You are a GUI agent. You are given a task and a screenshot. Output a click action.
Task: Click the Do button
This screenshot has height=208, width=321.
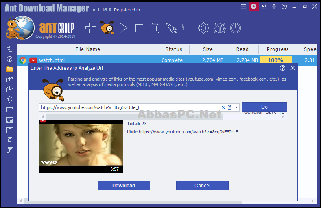[x=264, y=107]
